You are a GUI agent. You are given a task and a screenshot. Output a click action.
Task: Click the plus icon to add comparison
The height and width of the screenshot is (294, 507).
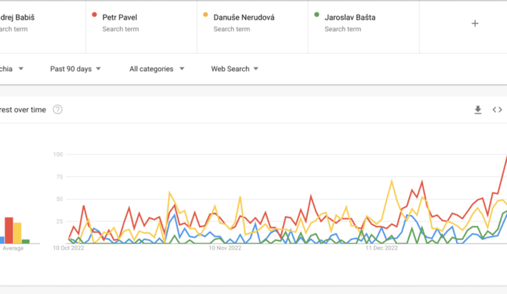(475, 24)
